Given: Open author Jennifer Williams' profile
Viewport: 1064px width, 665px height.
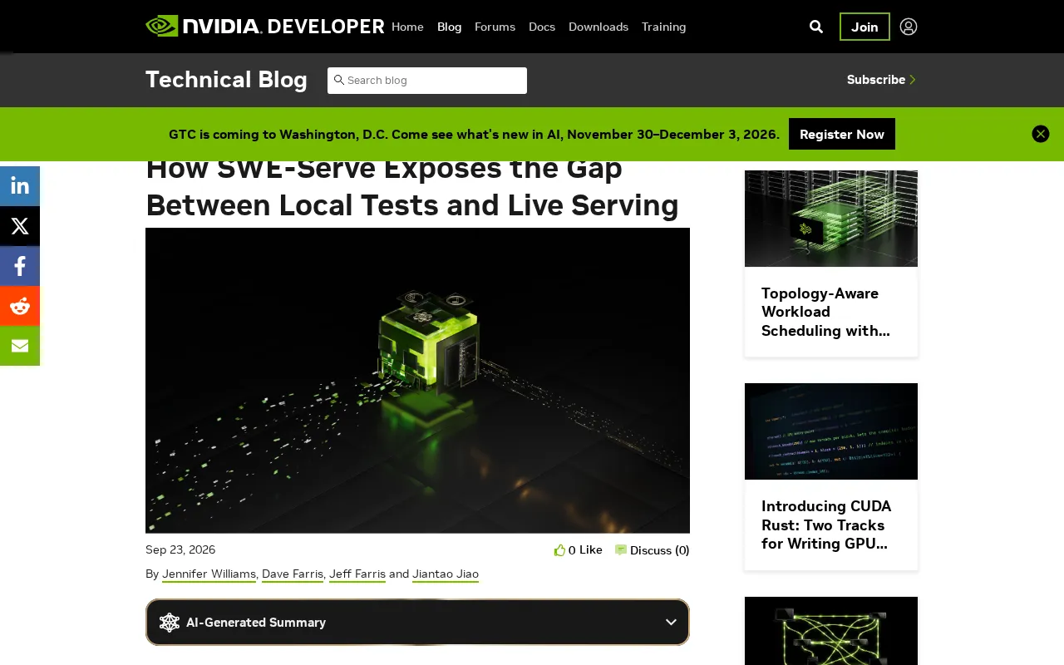Looking at the screenshot, I should (209, 574).
